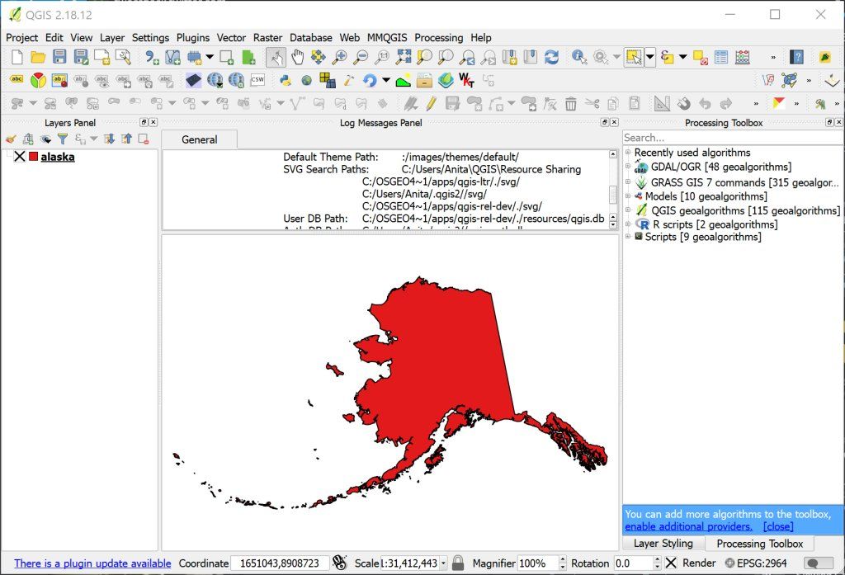Toggle the Render checkbox in status bar
This screenshot has width=845, height=575.
click(671, 563)
